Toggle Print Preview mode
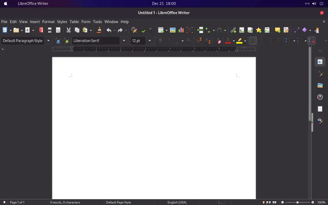Viewport: 328px width, 205px height. (x=58, y=30)
